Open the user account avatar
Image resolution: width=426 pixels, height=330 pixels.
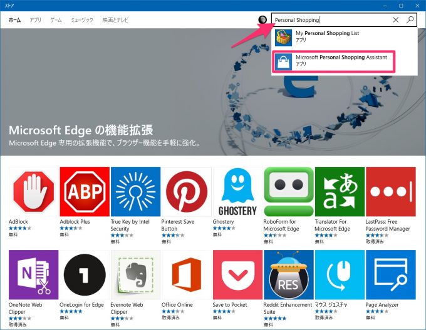click(262, 19)
